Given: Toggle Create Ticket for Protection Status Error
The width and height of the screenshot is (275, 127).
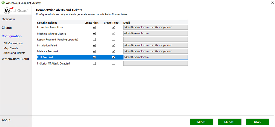Looking at the screenshot, I should click(114, 27).
